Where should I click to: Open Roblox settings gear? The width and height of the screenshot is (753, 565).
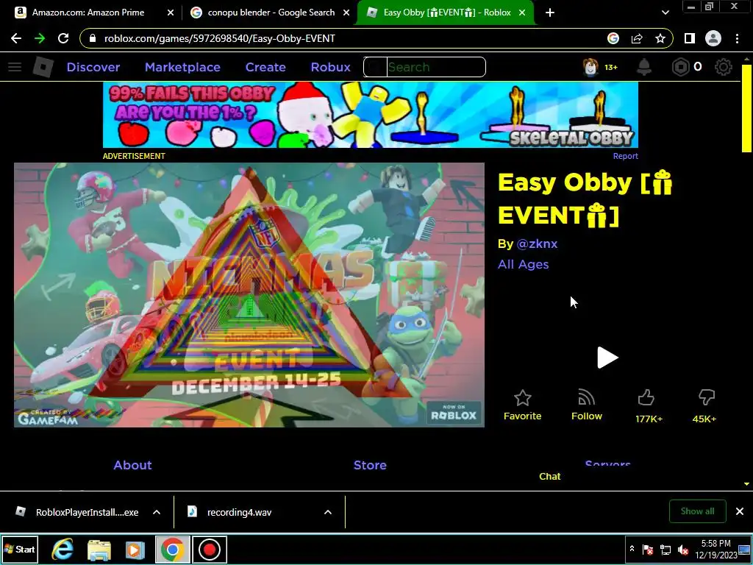click(x=724, y=67)
